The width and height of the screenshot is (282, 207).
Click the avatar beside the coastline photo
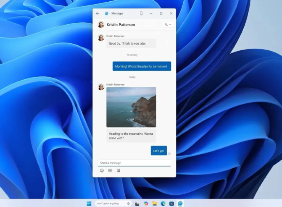(101, 87)
